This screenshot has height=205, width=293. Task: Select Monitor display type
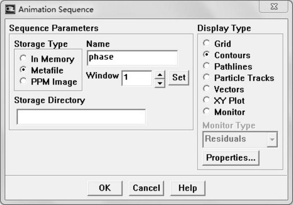coord(207,112)
